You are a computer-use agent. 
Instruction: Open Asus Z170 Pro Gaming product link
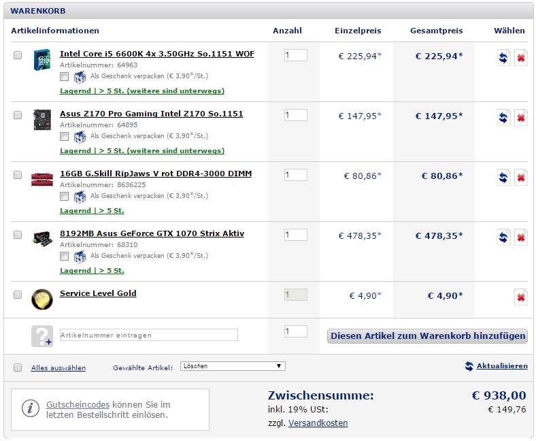pos(152,114)
